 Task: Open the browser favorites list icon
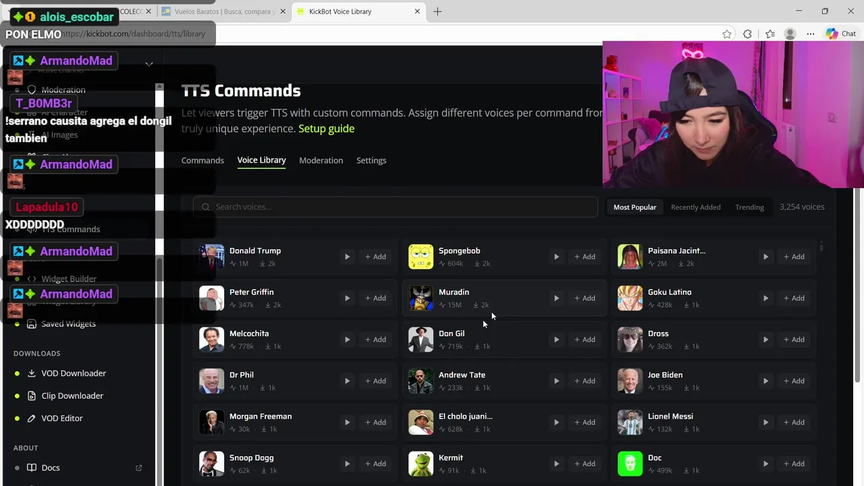tap(770, 34)
